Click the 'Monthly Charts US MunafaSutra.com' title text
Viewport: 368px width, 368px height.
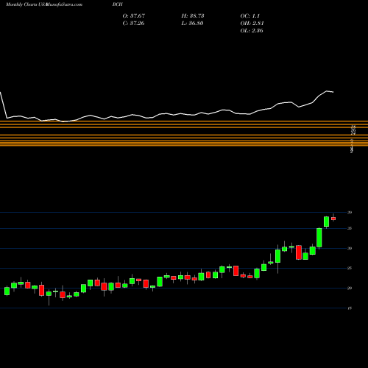pyautogui.click(x=44, y=4)
